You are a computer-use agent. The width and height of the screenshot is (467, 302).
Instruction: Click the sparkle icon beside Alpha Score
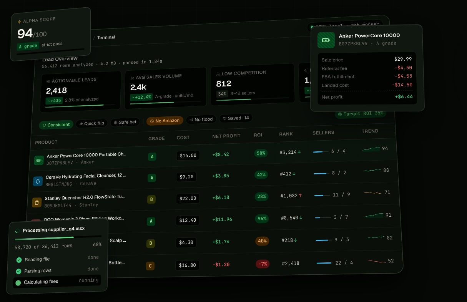click(19, 22)
